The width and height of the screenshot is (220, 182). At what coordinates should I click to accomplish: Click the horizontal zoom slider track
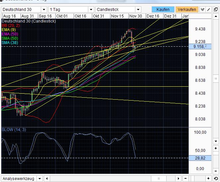click(x=197, y=178)
